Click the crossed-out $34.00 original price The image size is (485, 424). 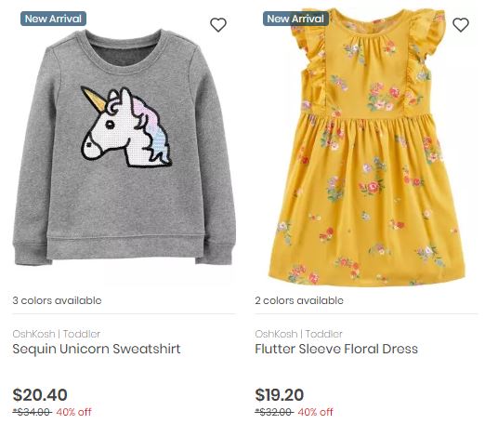(x=33, y=412)
